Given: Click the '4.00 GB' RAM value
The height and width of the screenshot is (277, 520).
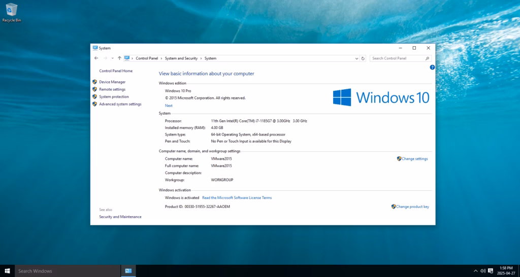Looking at the screenshot, I should click(x=217, y=127).
